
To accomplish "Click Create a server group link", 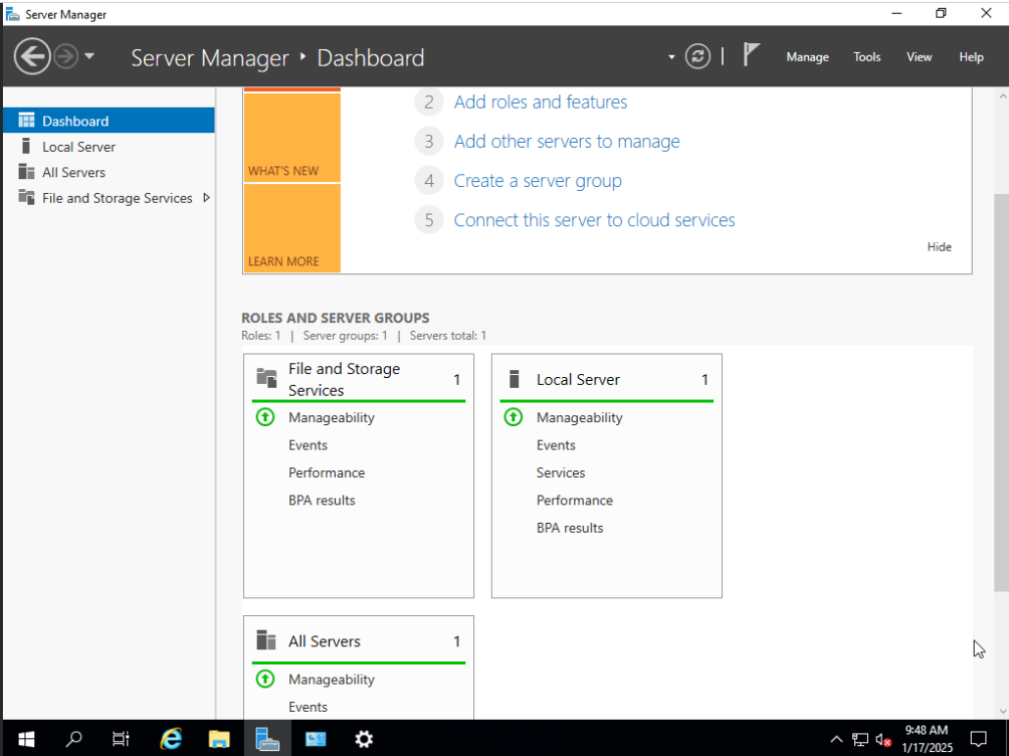I will point(538,181).
